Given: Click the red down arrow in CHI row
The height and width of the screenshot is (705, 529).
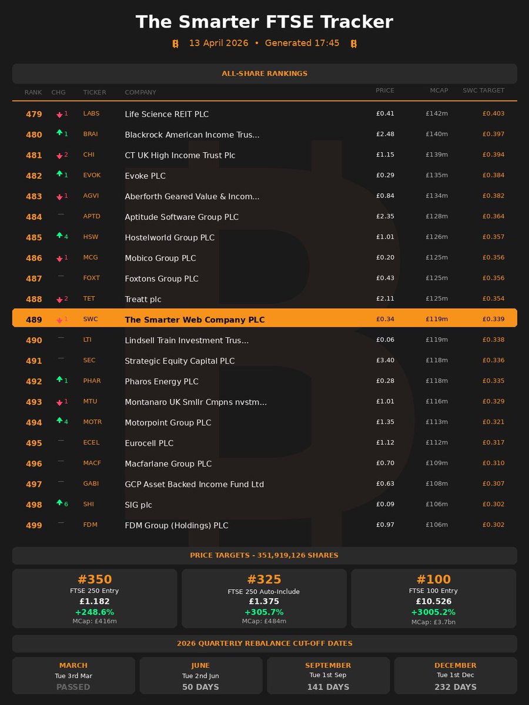Looking at the screenshot, I should pyautogui.click(x=59, y=156).
